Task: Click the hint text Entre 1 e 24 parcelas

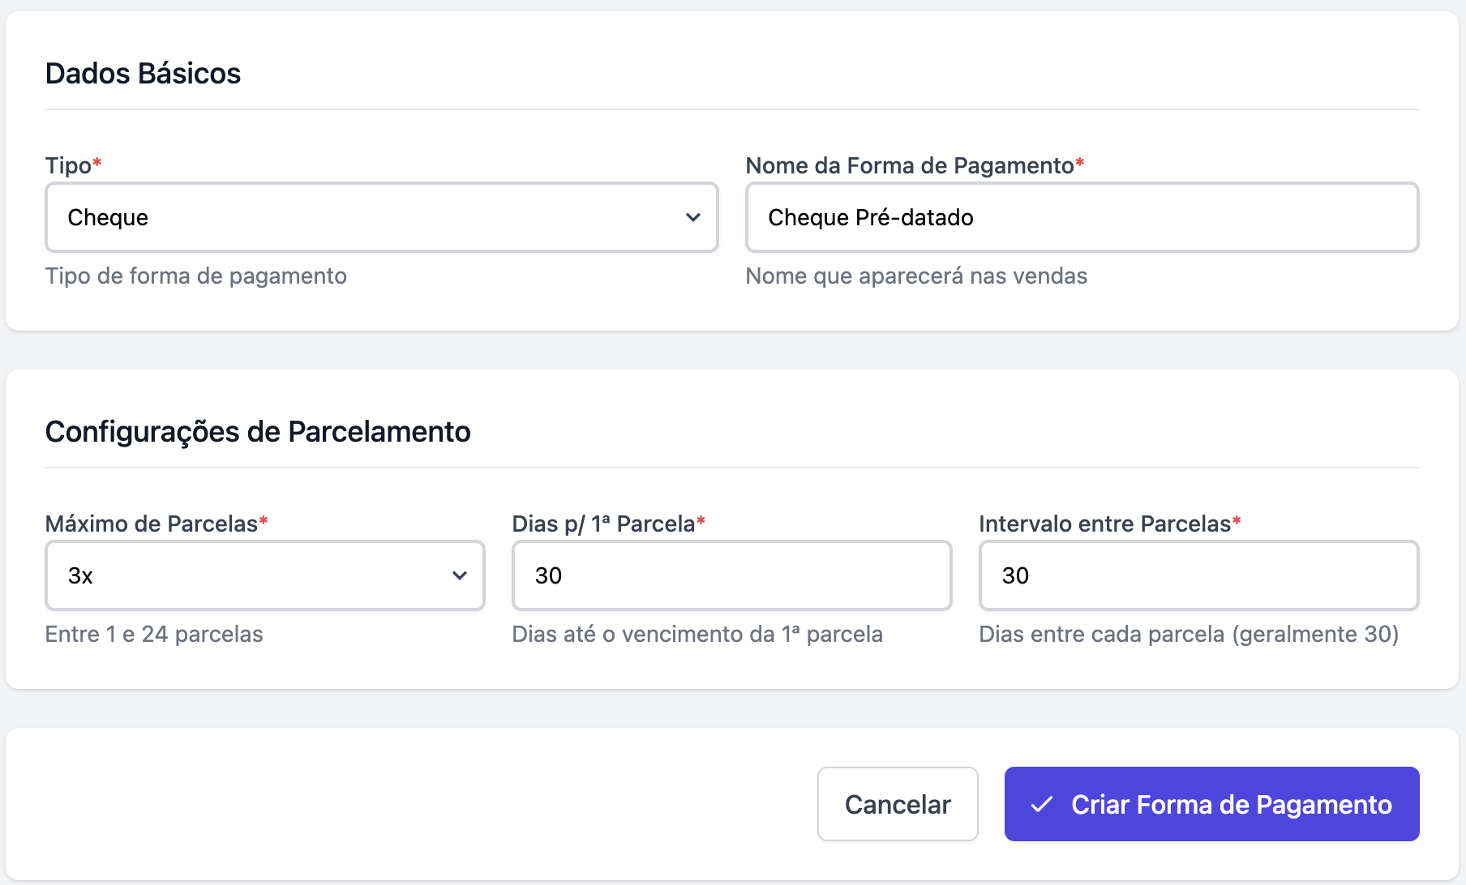Action: coord(154,634)
